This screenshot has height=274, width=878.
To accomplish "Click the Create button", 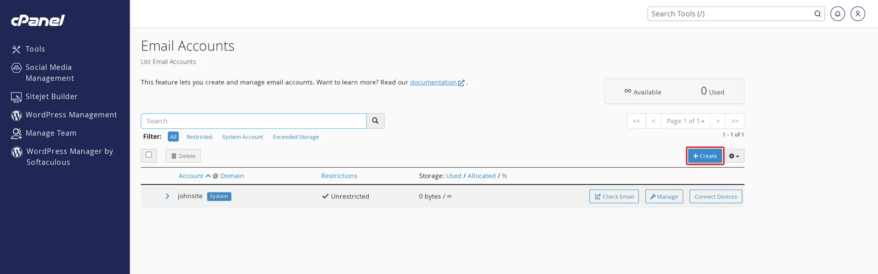I will (x=705, y=156).
